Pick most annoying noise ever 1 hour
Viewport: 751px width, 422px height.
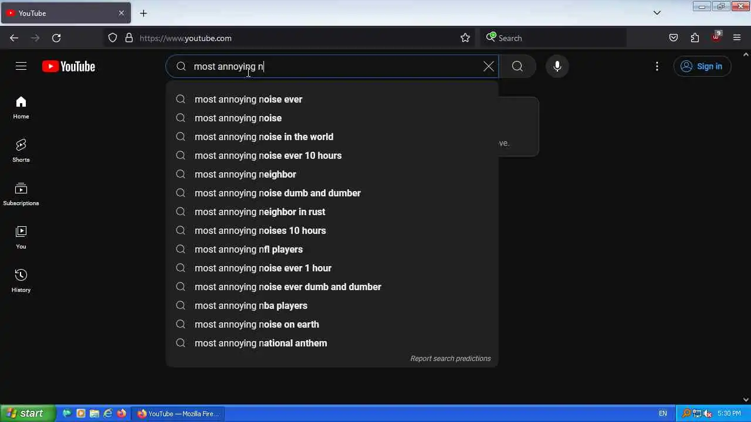pyautogui.click(x=332, y=268)
